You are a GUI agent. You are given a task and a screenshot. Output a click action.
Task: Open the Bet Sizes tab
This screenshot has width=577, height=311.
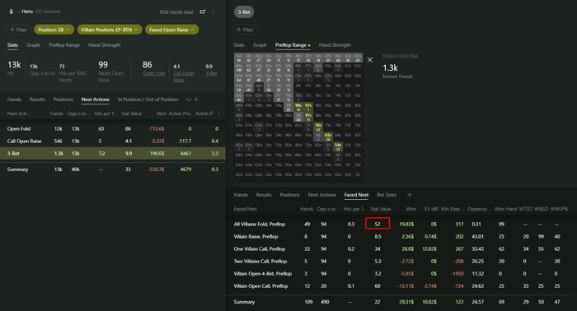click(x=387, y=195)
